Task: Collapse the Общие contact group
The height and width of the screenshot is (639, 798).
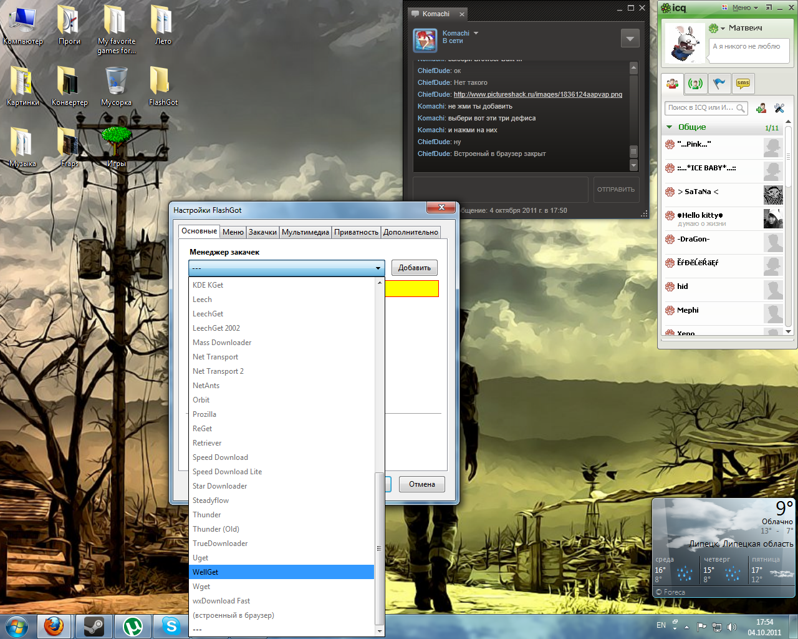Action: pyautogui.click(x=670, y=127)
